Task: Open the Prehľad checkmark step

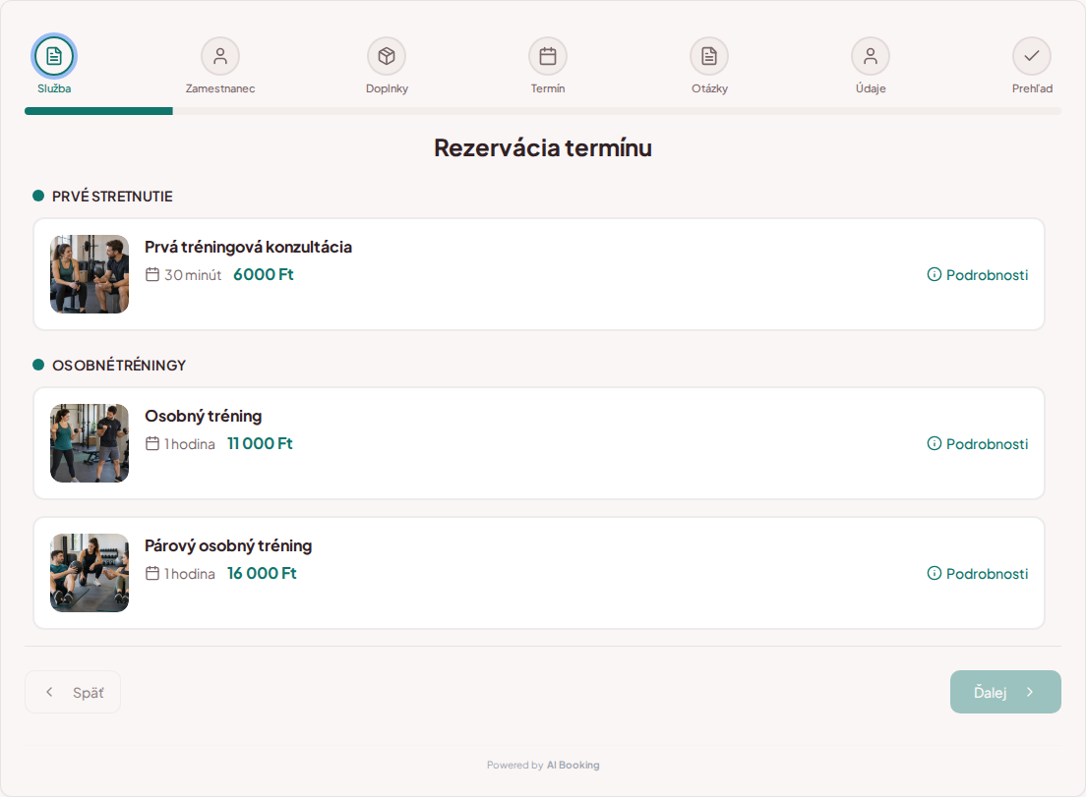Action: [1032, 56]
